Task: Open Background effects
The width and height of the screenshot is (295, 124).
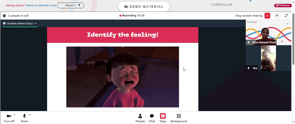Action: [x=179, y=118]
